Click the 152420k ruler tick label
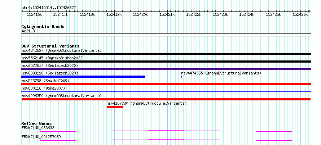 [140, 14]
